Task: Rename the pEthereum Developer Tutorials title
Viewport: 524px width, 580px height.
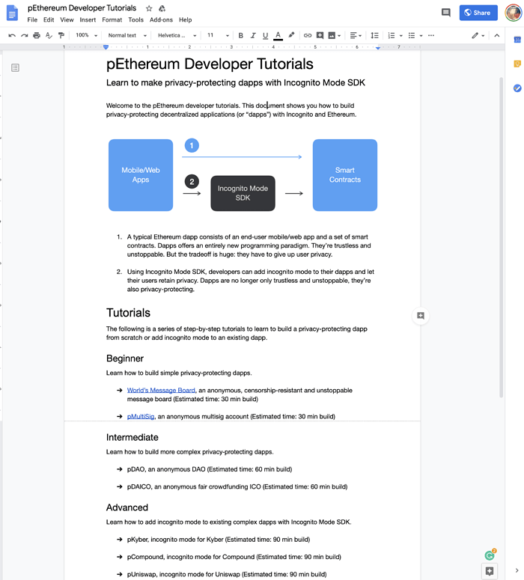Action: 82,8
